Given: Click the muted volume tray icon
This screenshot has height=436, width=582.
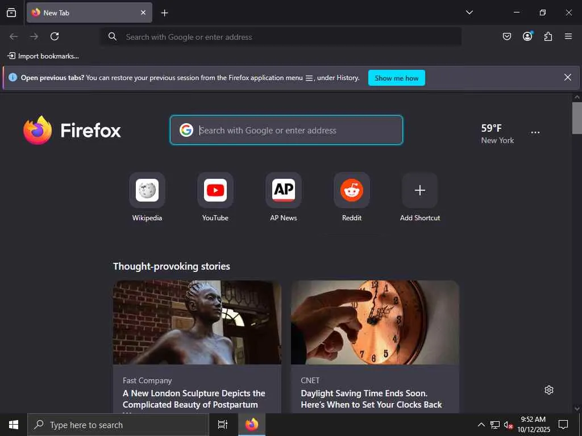Looking at the screenshot, I should tap(508, 425).
